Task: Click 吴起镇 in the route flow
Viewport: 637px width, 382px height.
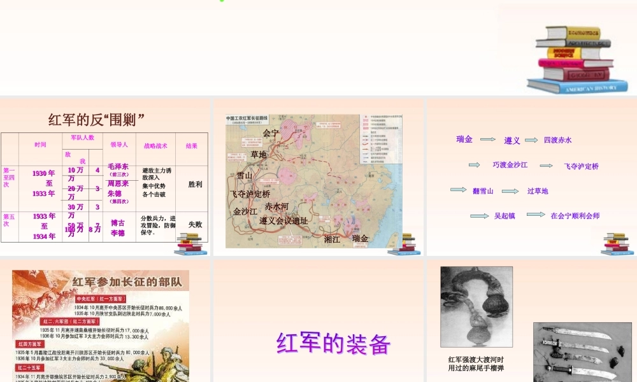Action: click(x=505, y=216)
